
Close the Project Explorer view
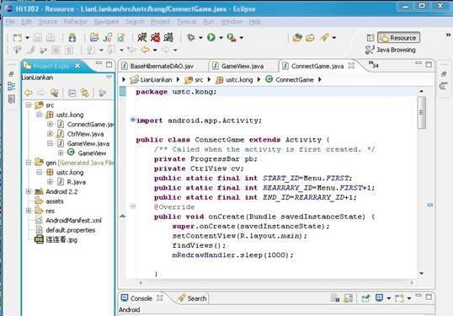pos(77,66)
